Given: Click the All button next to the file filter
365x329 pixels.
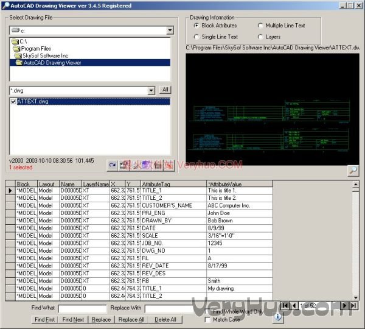Looking at the screenshot, I should (165, 90).
